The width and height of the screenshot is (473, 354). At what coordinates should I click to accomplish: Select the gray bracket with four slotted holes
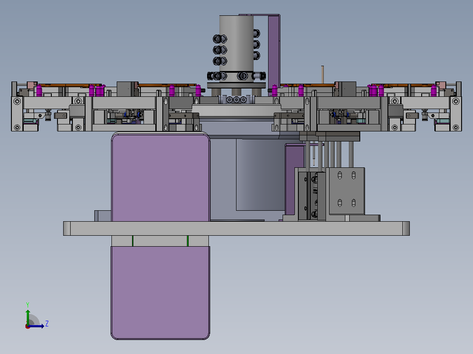pos(347,191)
